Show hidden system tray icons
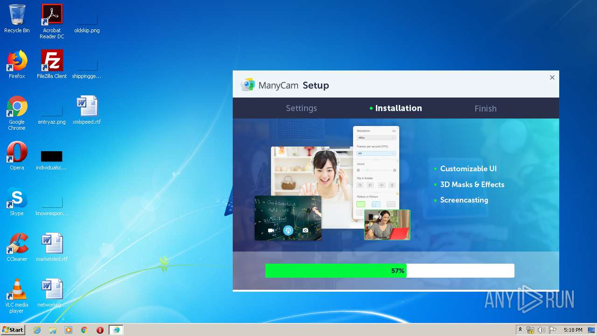597x336 pixels. [520, 330]
